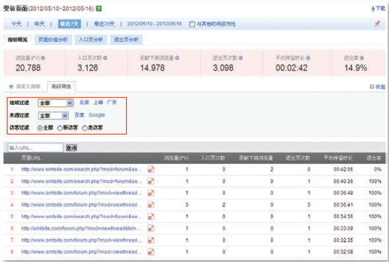Click the collapse icon at the right
The width and height of the screenshot is (389, 262).
[372, 86]
